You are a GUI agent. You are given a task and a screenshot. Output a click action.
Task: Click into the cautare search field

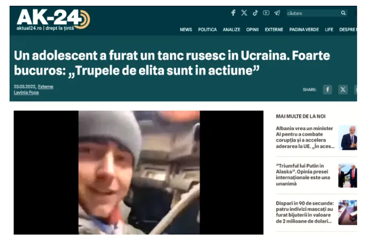coord(313,13)
